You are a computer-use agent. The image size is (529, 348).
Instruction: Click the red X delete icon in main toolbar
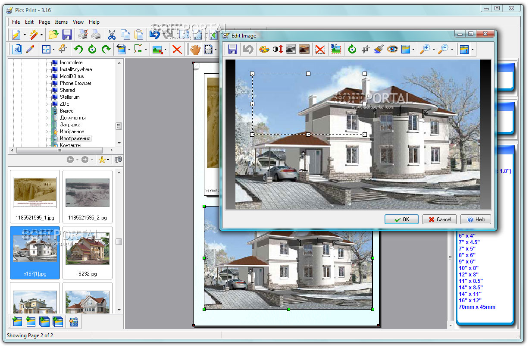coord(177,49)
